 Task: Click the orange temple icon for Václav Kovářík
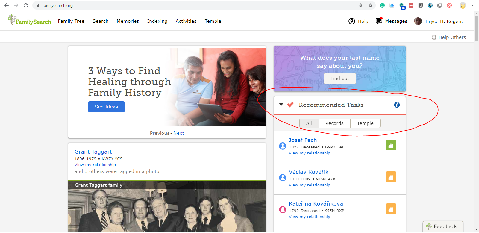click(391, 177)
